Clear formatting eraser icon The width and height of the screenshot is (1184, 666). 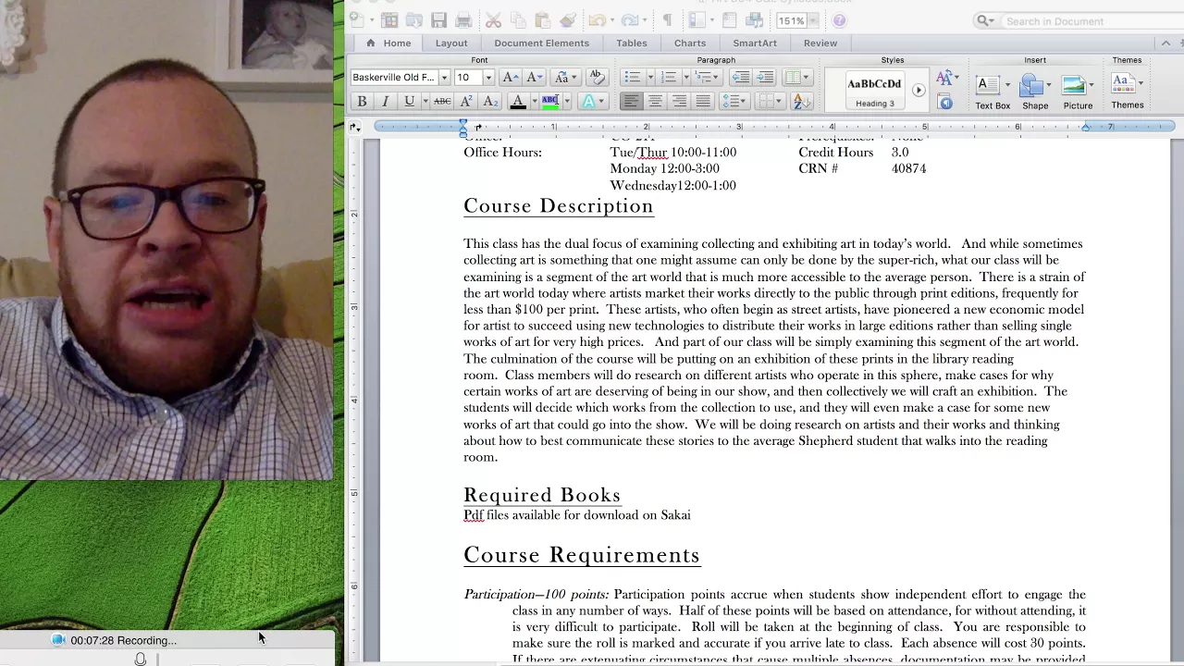(597, 77)
